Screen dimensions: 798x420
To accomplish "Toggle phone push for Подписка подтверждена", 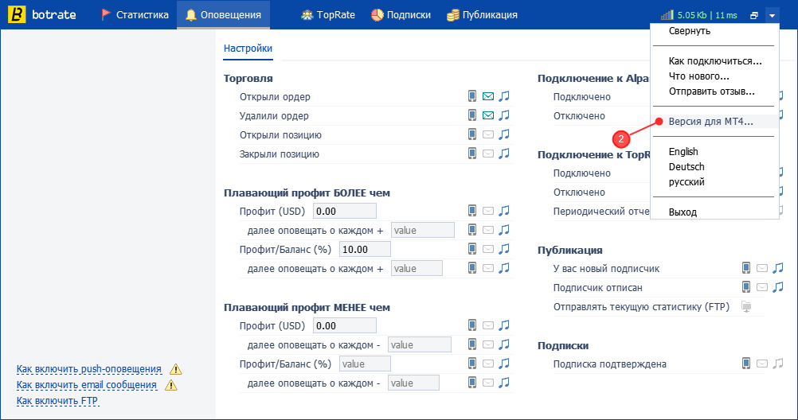I will pos(746,363).
